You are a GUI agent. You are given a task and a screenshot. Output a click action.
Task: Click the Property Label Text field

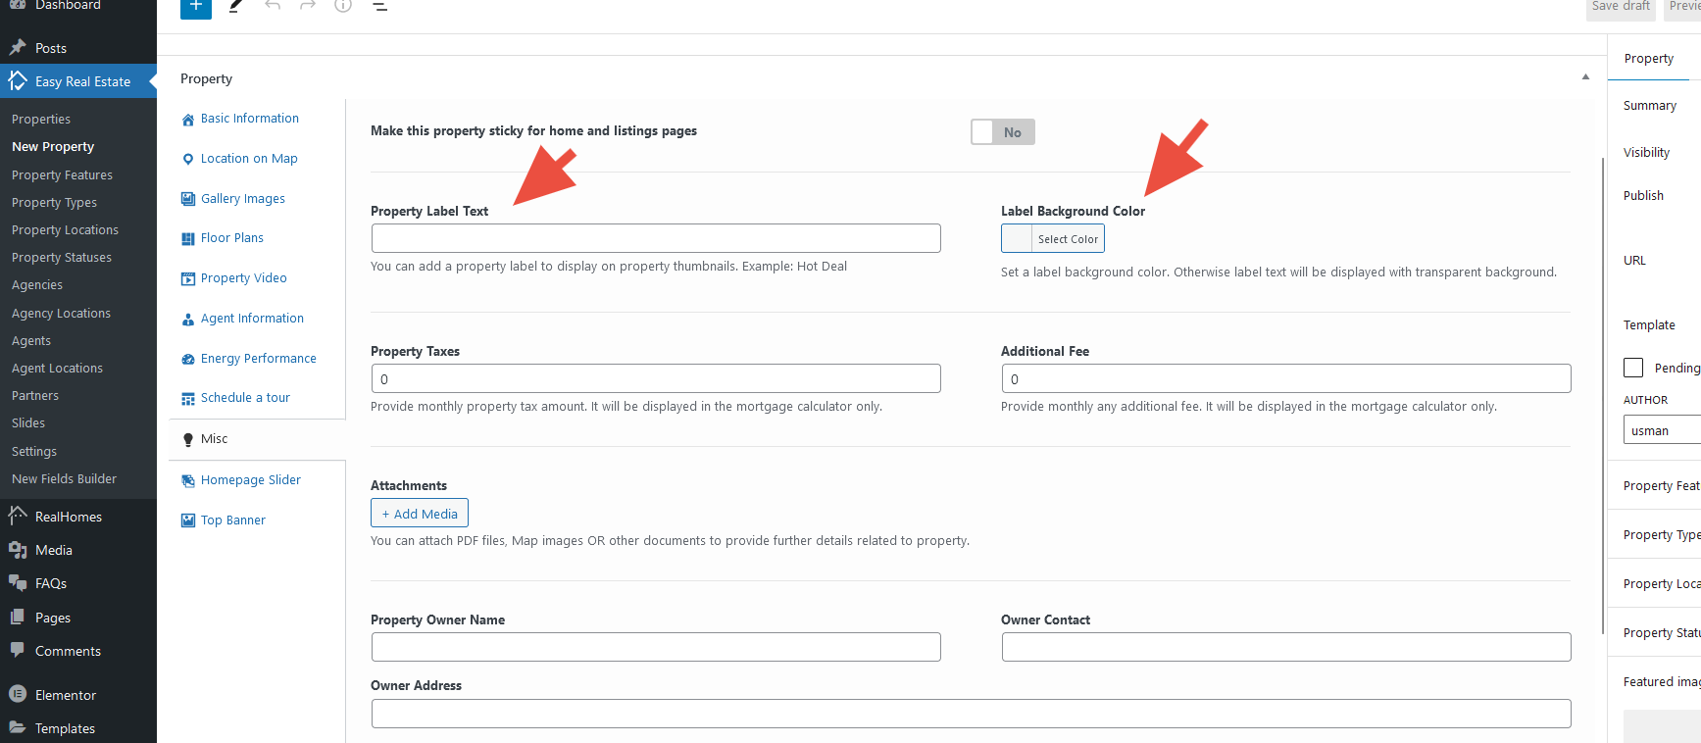coord(656,238)
